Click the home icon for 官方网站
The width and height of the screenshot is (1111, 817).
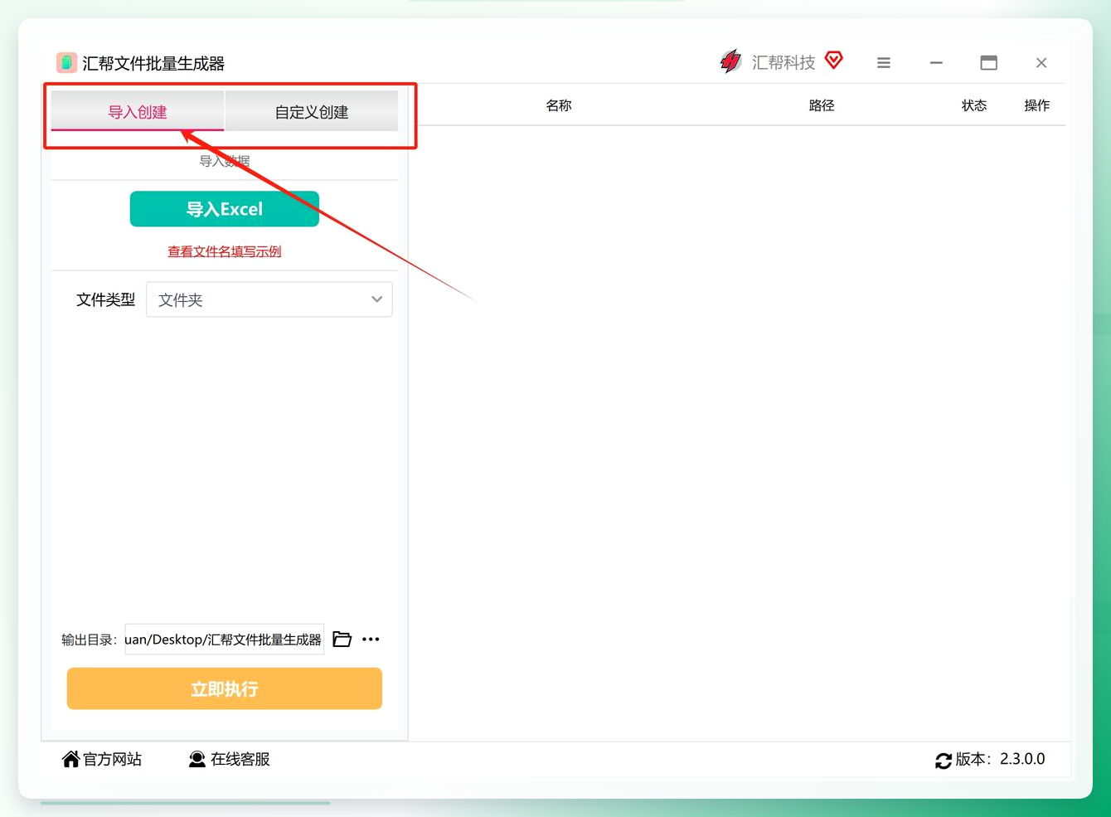(x=71, y=759)
